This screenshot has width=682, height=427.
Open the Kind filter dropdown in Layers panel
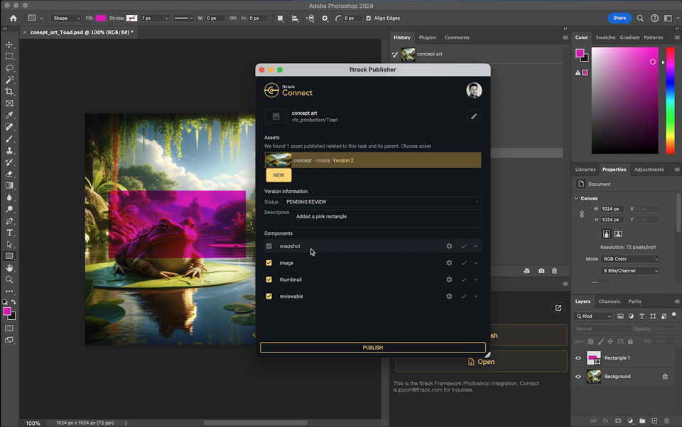tap(593, 316)
